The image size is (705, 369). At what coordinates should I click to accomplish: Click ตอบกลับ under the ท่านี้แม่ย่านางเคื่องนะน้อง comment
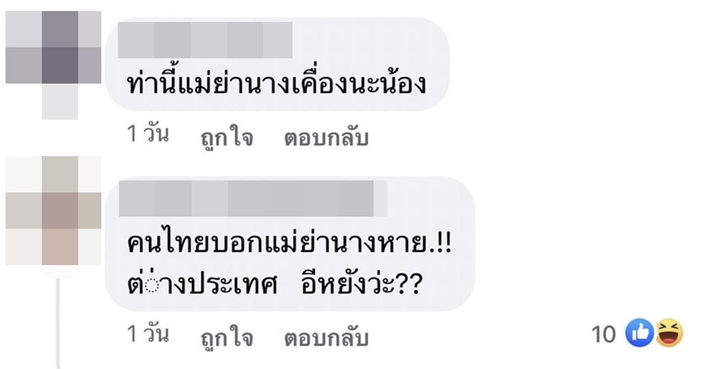pos(326,138)
